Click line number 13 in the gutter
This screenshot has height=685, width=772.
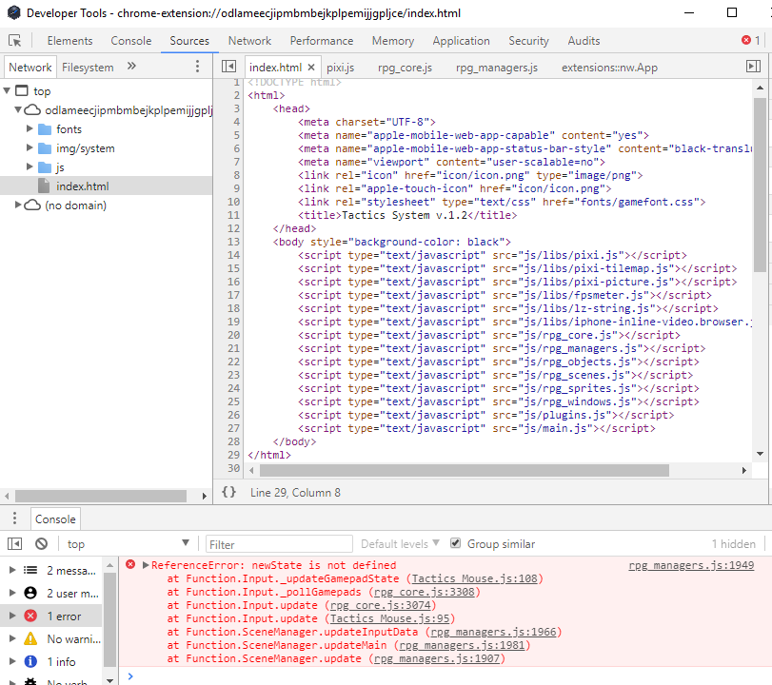coord(233,242)
